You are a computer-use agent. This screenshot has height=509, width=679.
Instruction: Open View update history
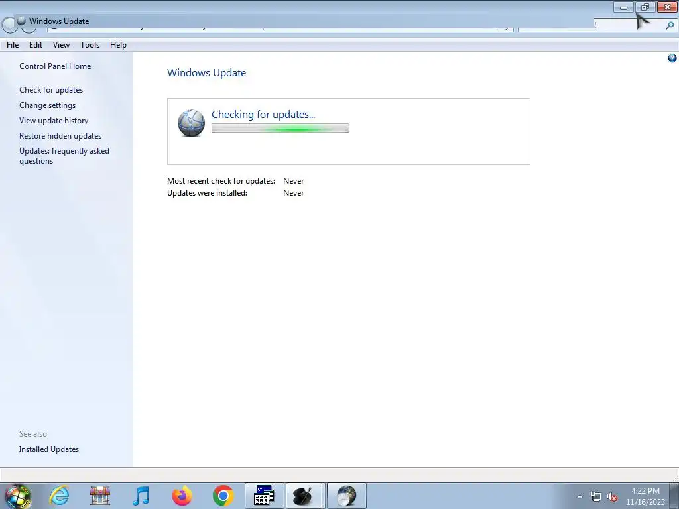click(x=54, y=121)
